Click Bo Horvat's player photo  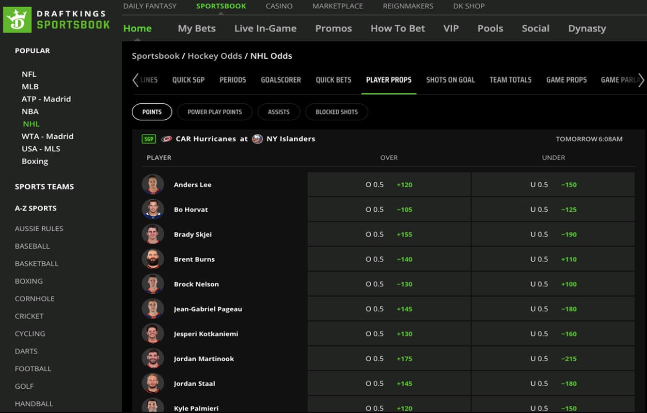coord(153,209)
